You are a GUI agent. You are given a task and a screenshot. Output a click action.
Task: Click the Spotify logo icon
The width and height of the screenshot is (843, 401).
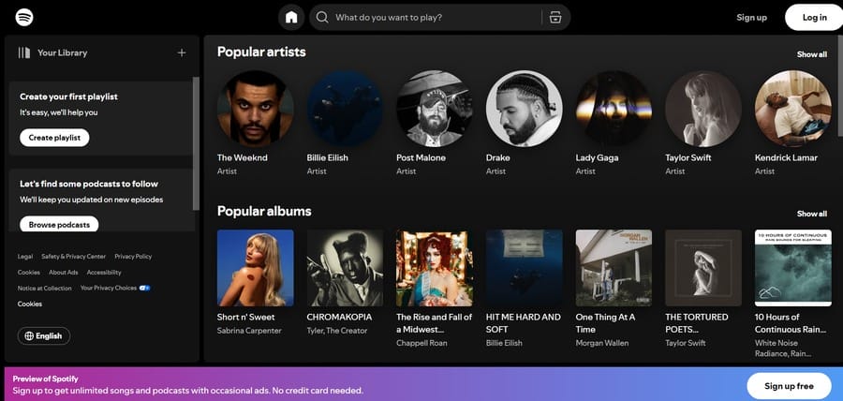tap(24, 17)
